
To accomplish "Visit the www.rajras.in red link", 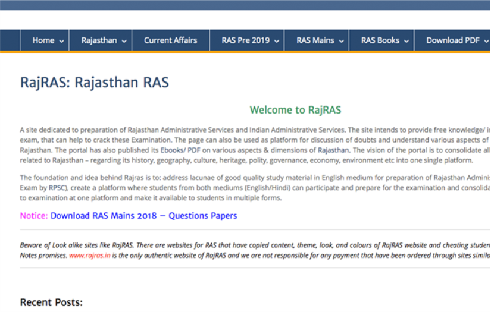I will pyautogui.click(x=89, y=256).
